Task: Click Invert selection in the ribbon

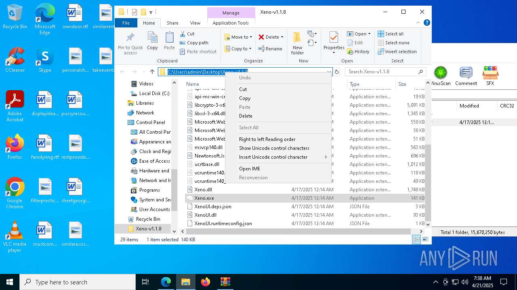Action: (397, 52)
